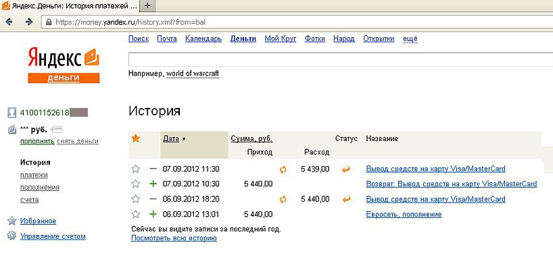Open the Мой Круг link

coord(281,38)
